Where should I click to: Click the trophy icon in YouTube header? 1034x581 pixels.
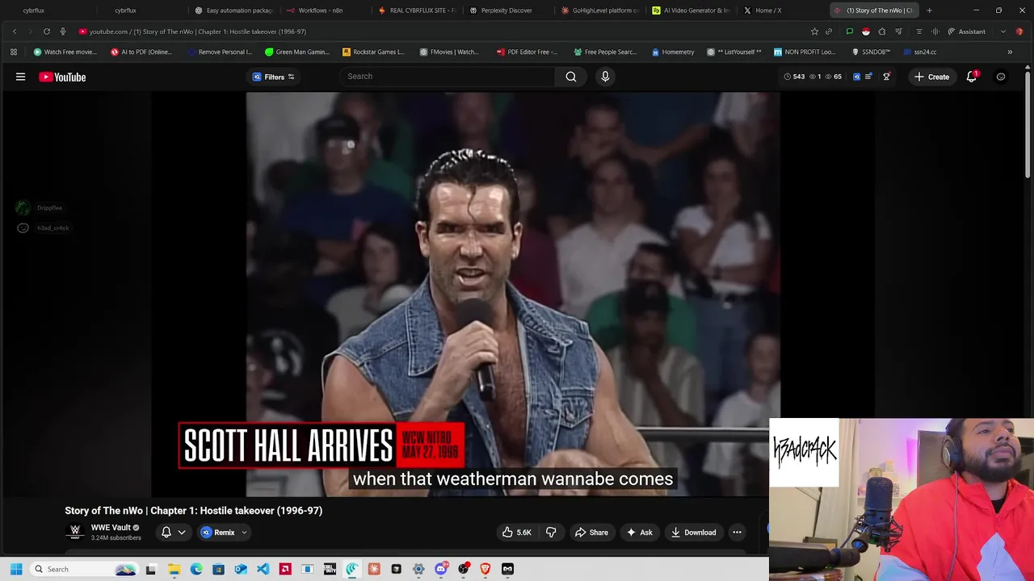coord(886,77)
